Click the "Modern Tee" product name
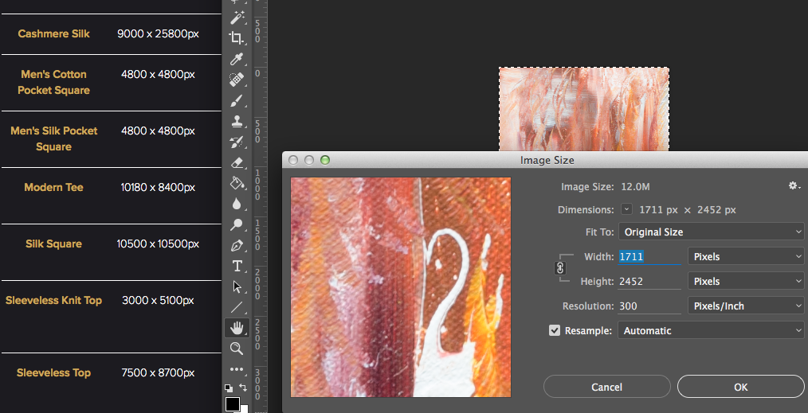 pos(53,187)
